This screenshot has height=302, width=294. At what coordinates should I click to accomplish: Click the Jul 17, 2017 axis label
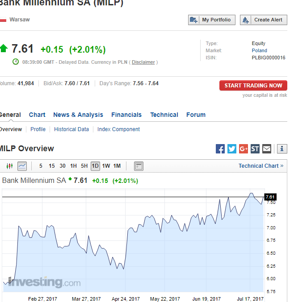pos(250,299)
